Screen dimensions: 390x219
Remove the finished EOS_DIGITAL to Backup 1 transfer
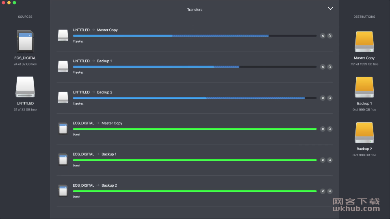[x=323, y=160]
